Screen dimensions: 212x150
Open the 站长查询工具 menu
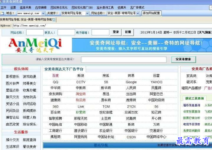tap(105, 8)
